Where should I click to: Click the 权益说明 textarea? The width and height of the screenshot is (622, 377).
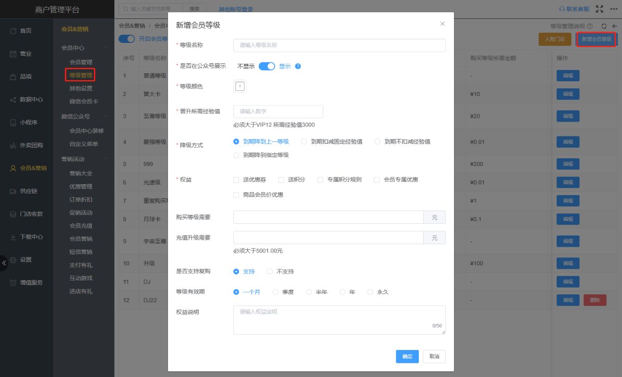[x=340, y=320]
